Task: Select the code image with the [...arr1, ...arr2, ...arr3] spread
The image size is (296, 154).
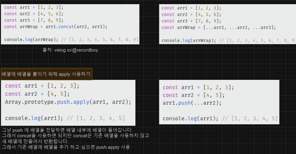Action: coord(228,24)
